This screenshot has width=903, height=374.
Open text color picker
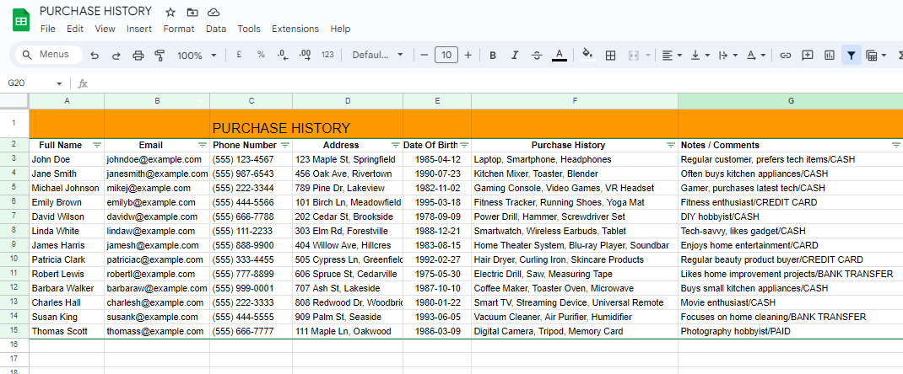pyautogui.click(x=560, y=55)
